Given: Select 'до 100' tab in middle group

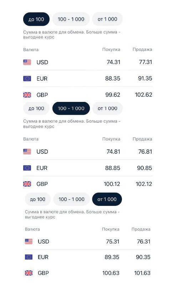Looking at the screenshot, I should click(x=36, y=108).
